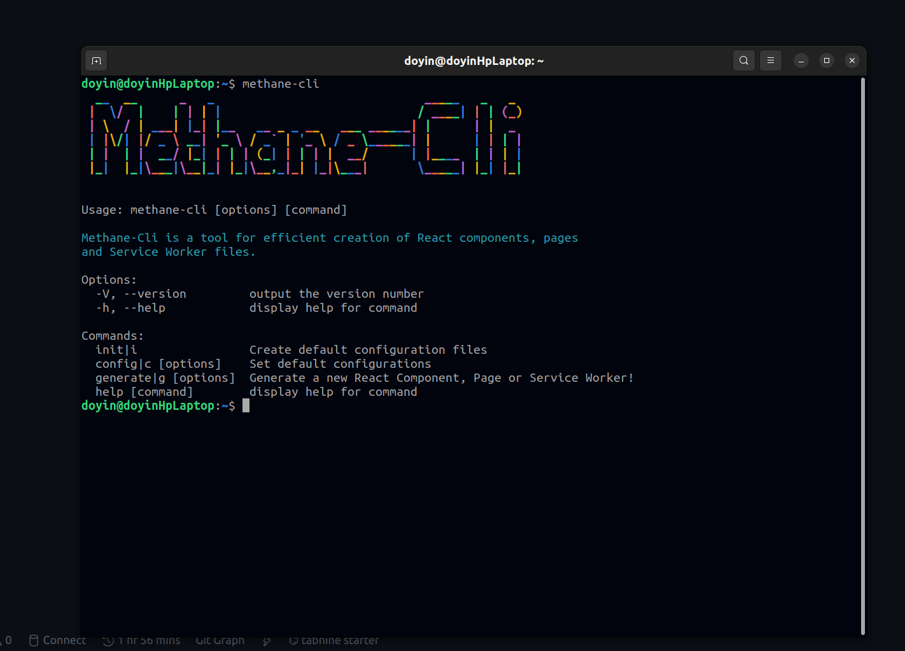Click the Usage line in terminal output
Image resolution: width=905 pixels, height=651 pixels.
pyautogui.click(x=214, y=209)
